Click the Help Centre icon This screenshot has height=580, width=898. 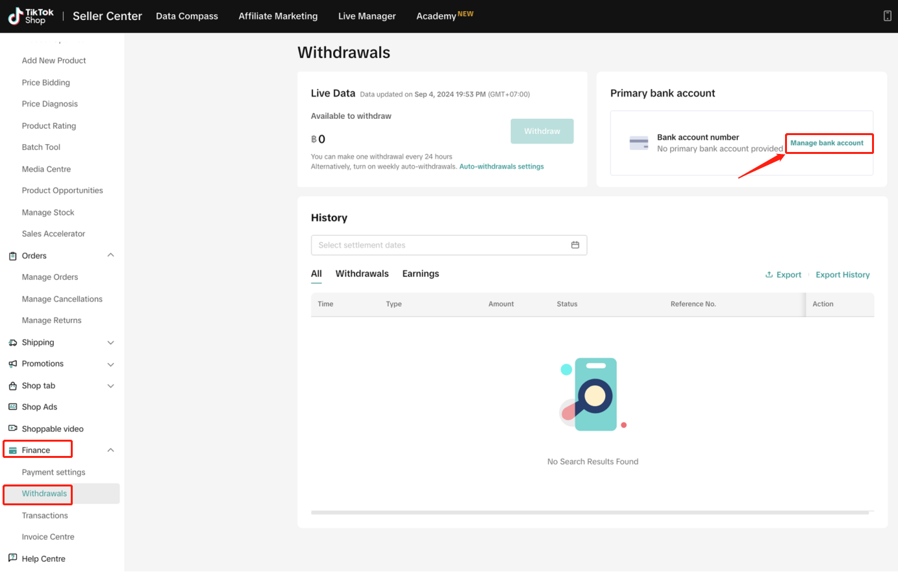(x=12, y=558)
